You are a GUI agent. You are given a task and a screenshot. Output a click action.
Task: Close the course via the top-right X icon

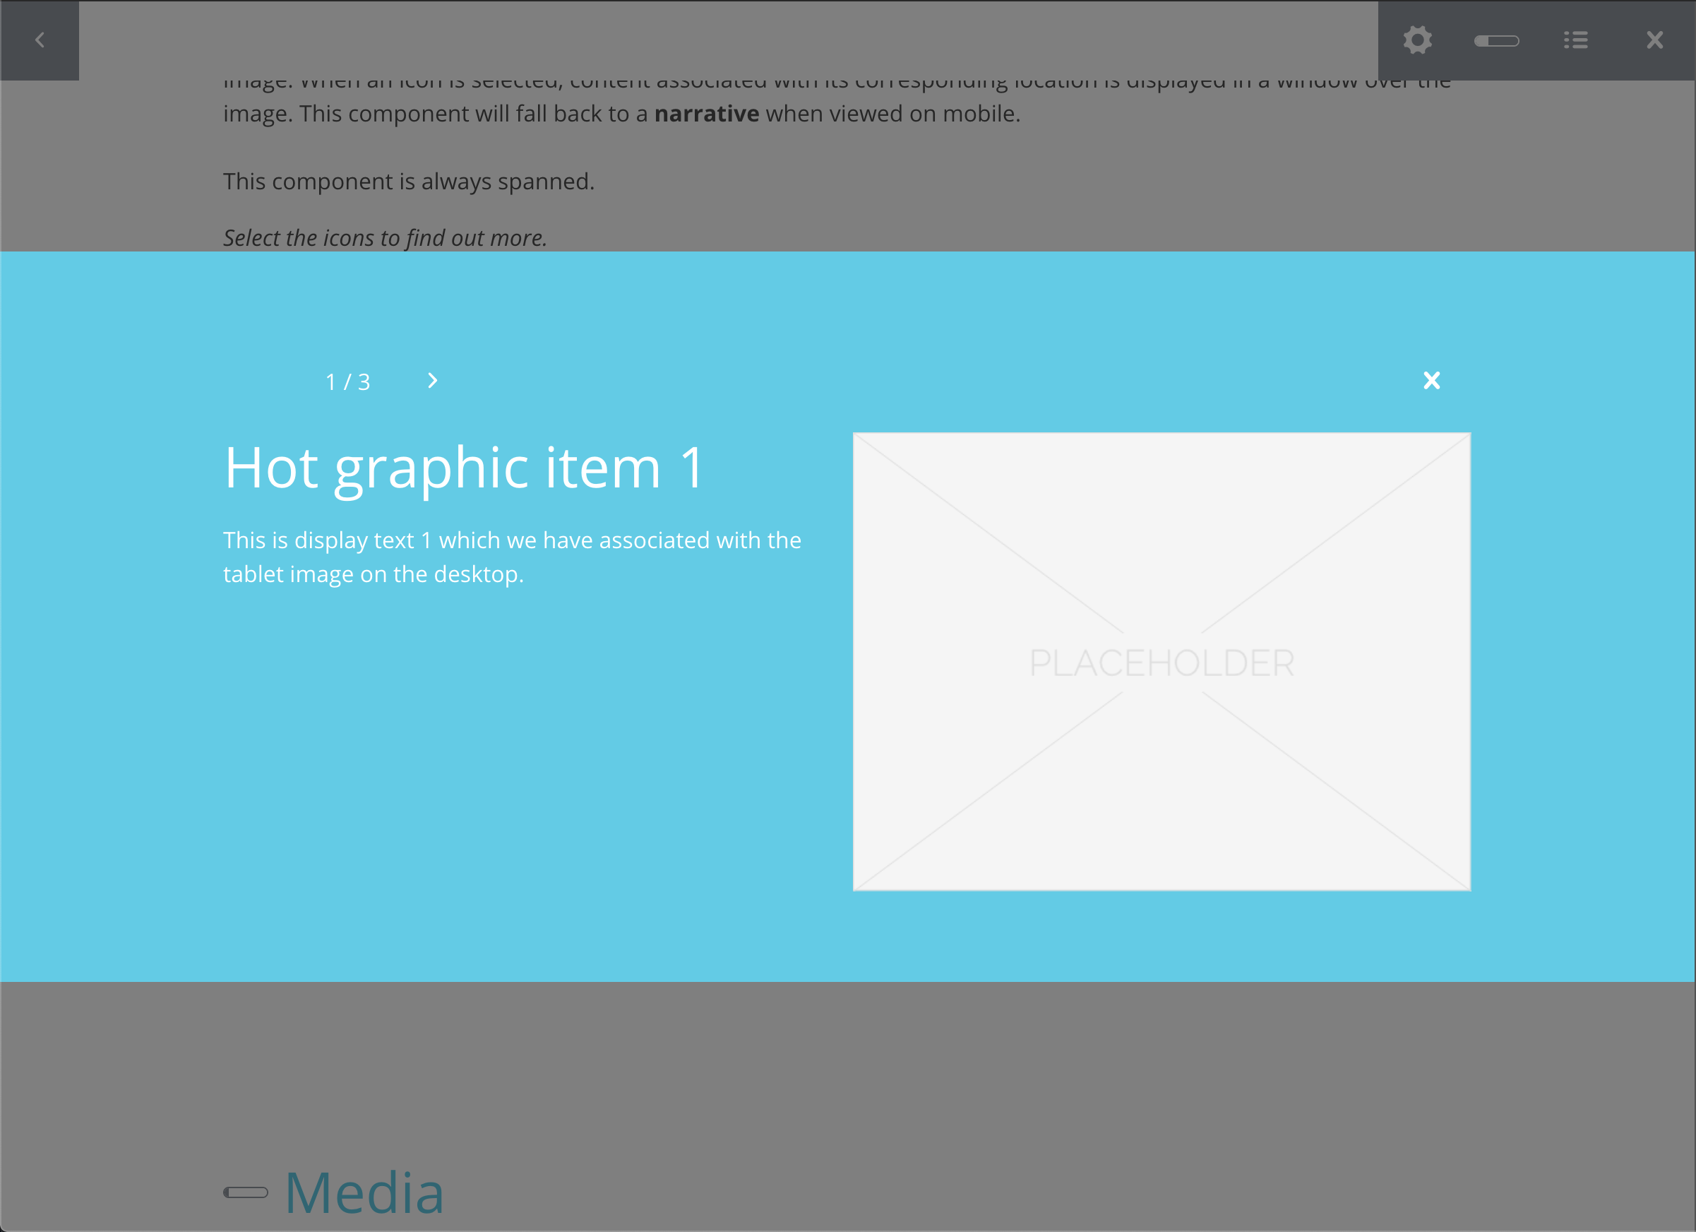[1654, 40]
